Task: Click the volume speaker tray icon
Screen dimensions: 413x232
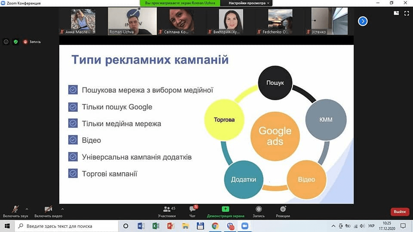Action: click(362, 226)
